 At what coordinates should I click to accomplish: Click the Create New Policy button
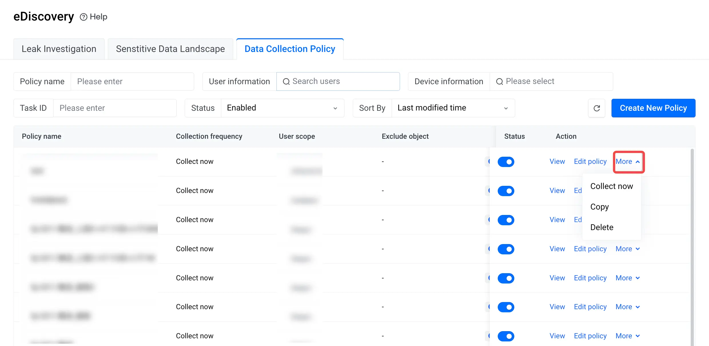click(x=653, y=108)
